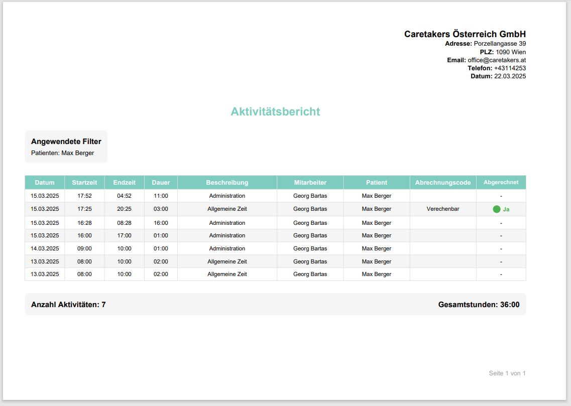The height and width of the screenshot is (406, 571).
Task: Select the "Anzahl Aktivitäten: 7" summary text
Action: (68, 305)
